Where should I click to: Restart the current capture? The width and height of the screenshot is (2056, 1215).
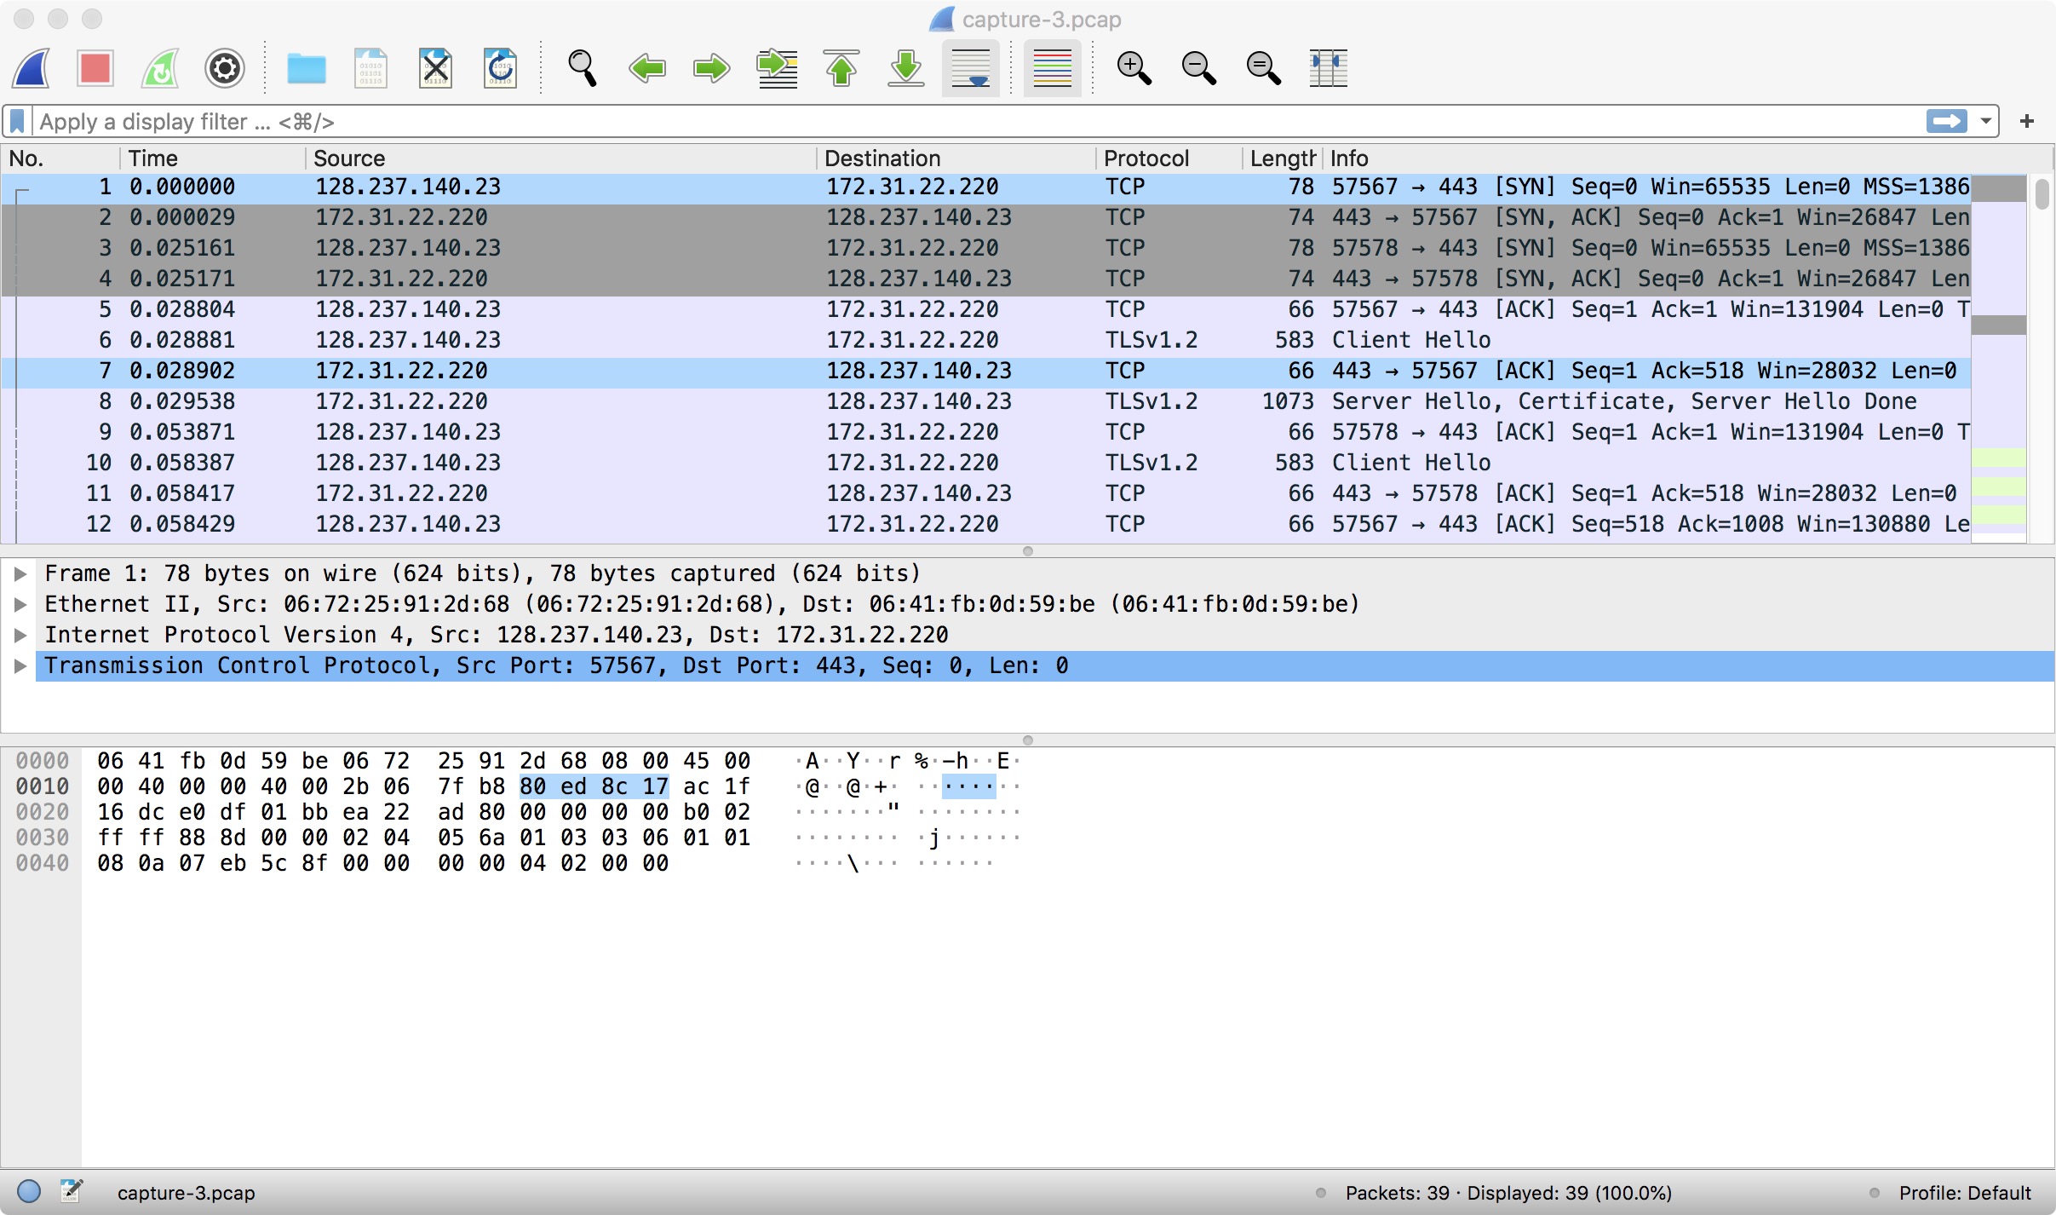pos(160,68)
